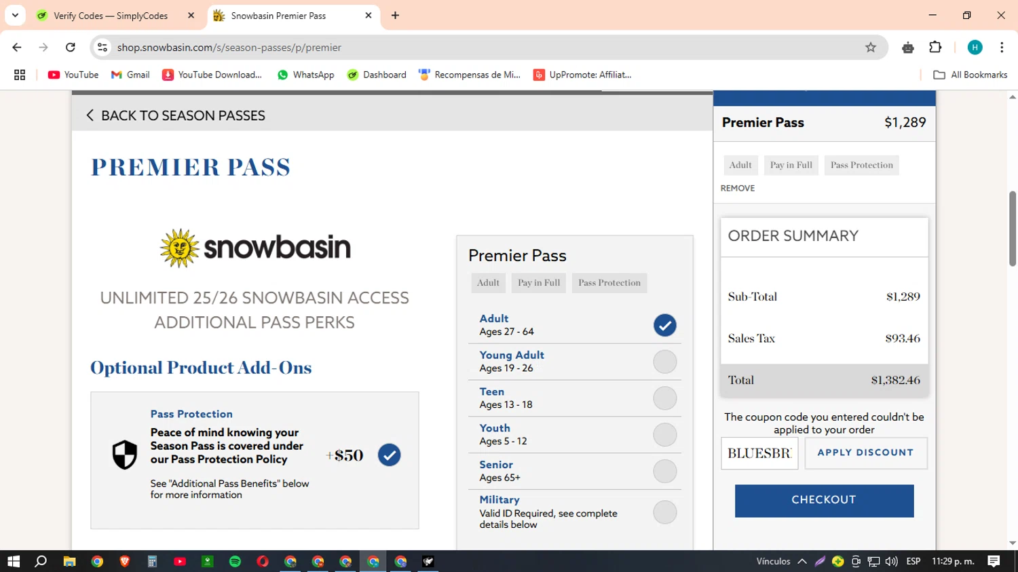The height and width of the screenshot is (572, 1018).
Task: Click the Adult tag in cart summary
Action: coord(740,165)
